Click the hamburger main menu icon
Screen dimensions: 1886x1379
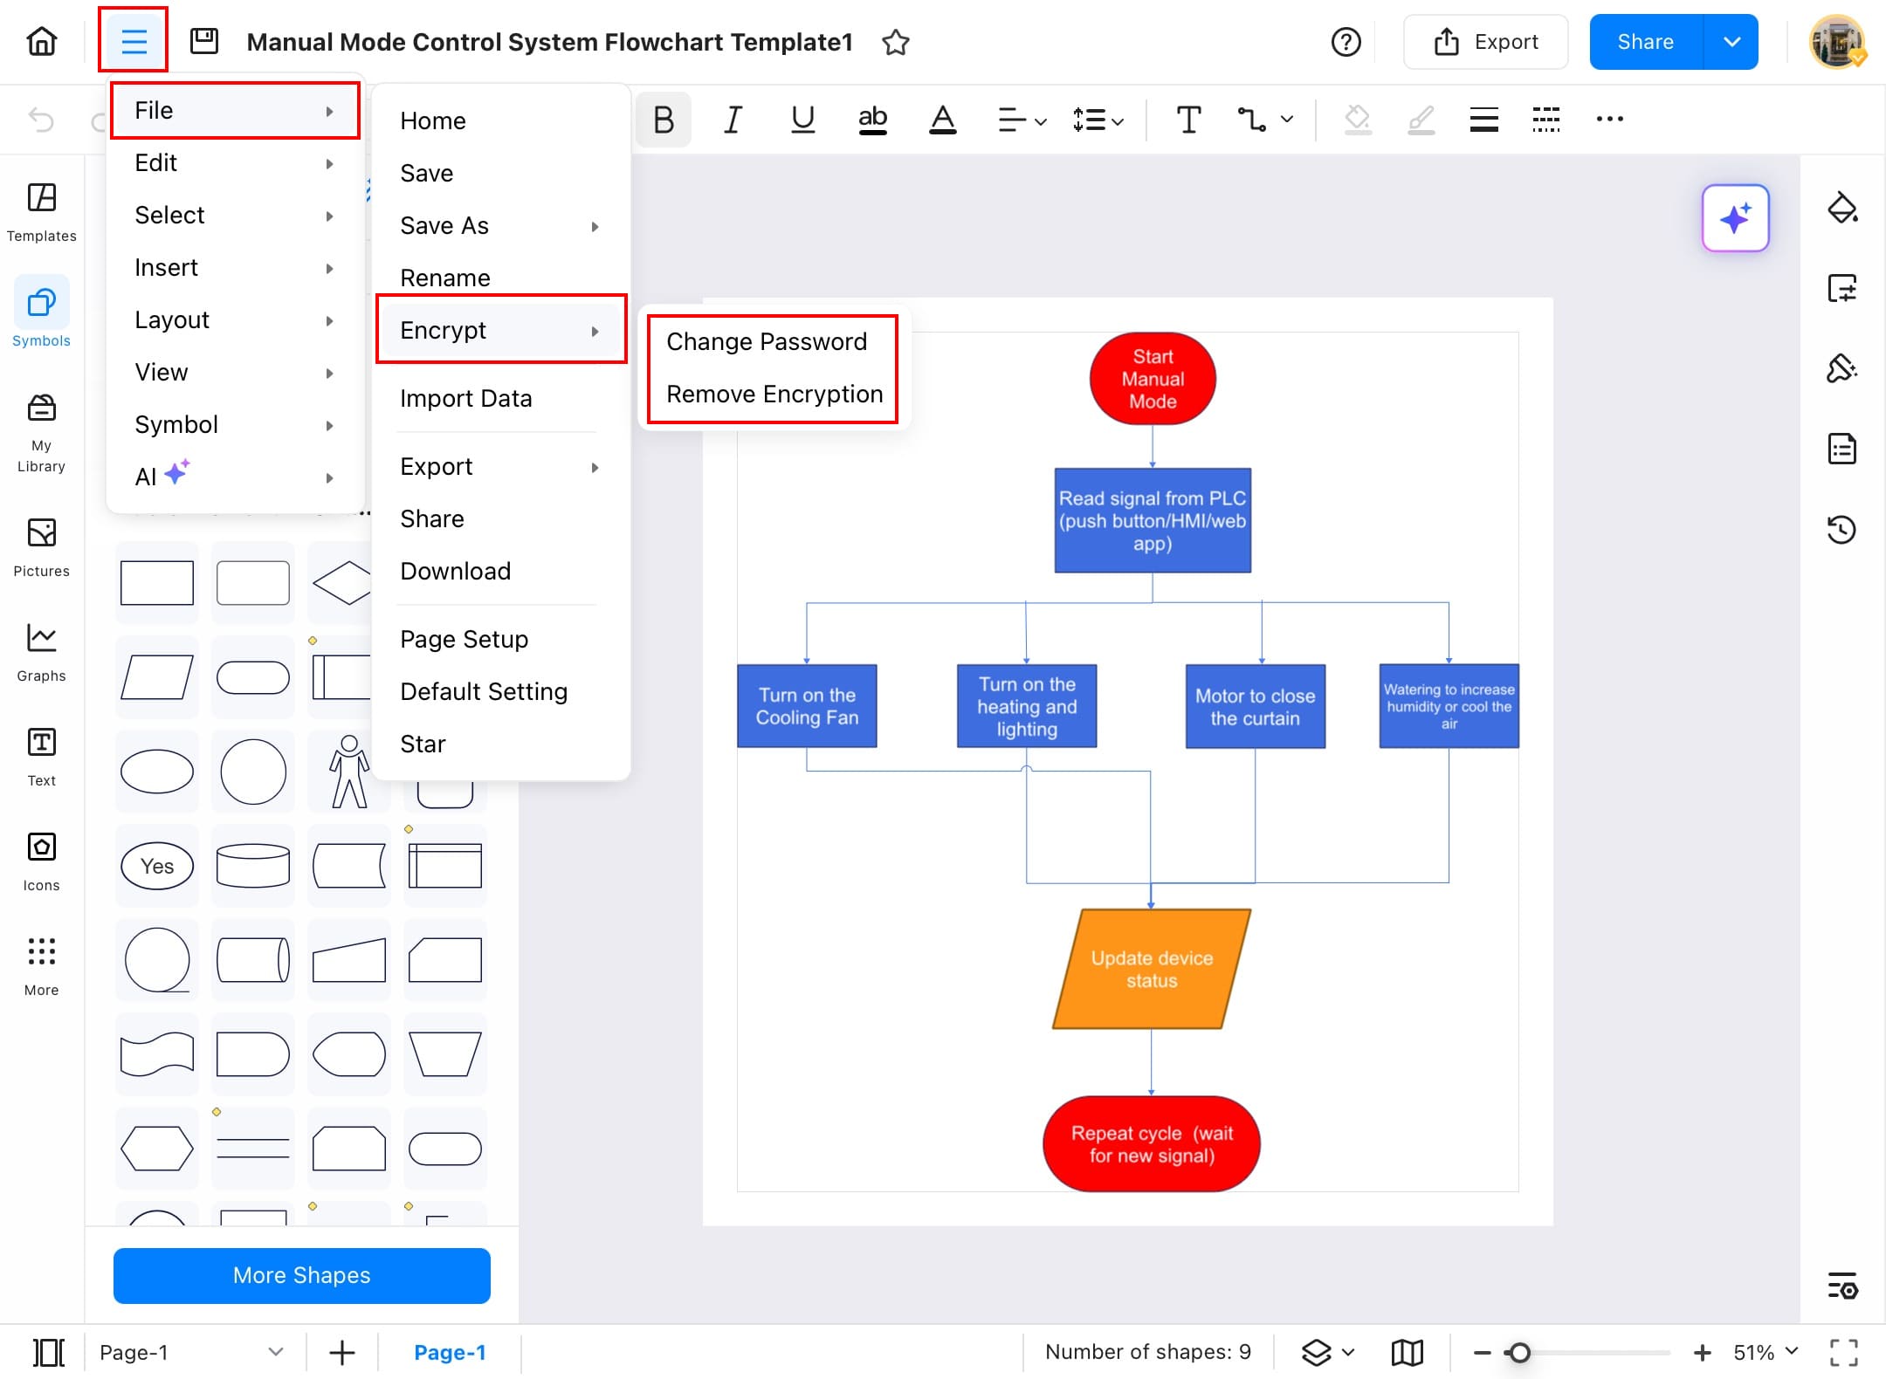134,41
